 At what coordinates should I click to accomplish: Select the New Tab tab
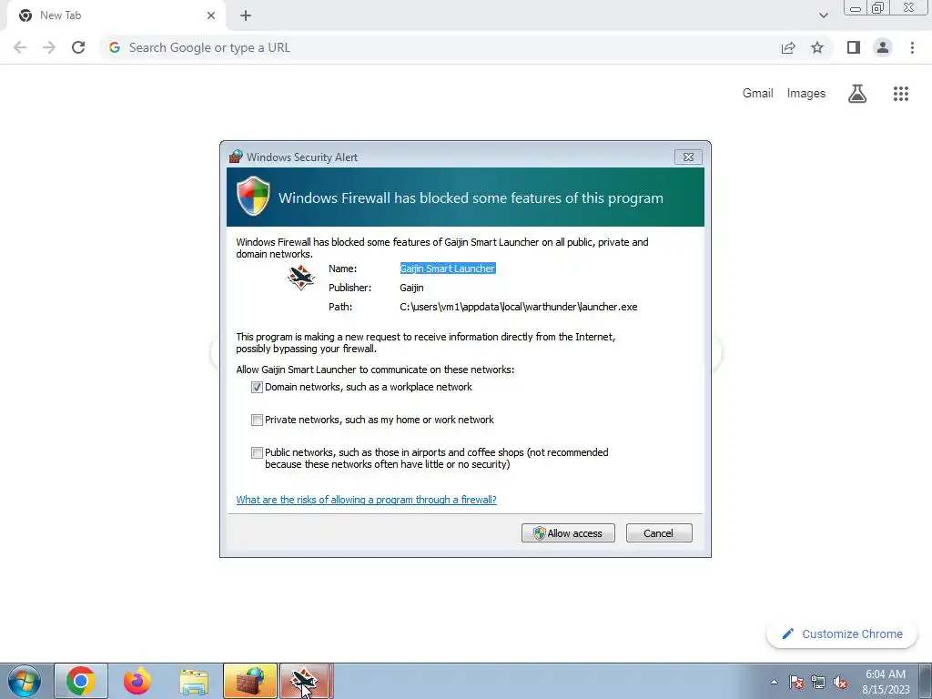(x=116, y=15)
